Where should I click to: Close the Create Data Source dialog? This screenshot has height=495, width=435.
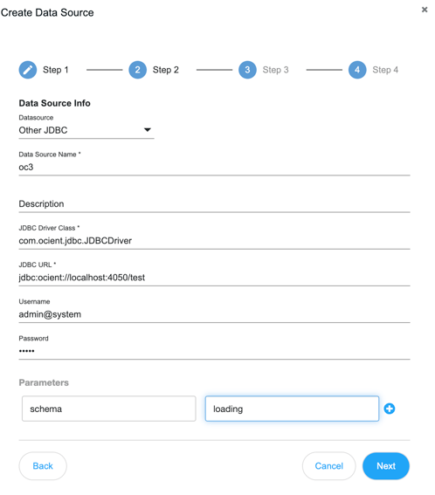click(x=425, y=10)
